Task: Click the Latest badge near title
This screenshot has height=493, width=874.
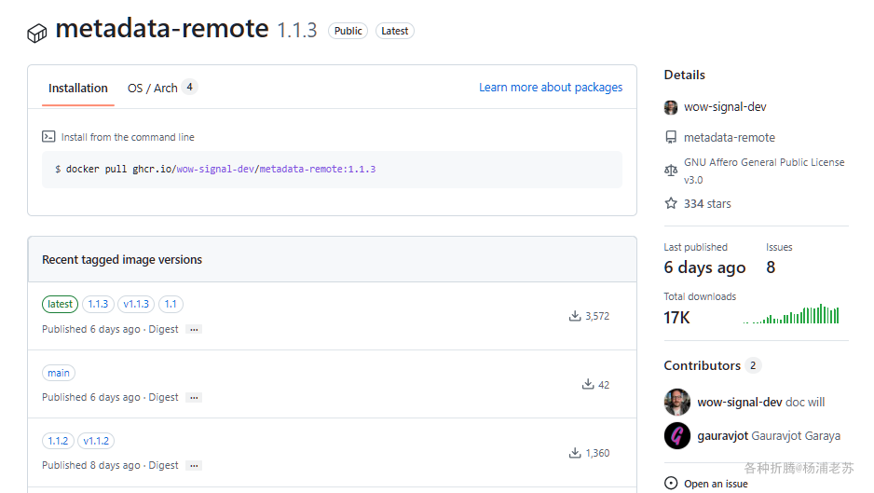Action: pyautogui.click(x=395, y=31)
